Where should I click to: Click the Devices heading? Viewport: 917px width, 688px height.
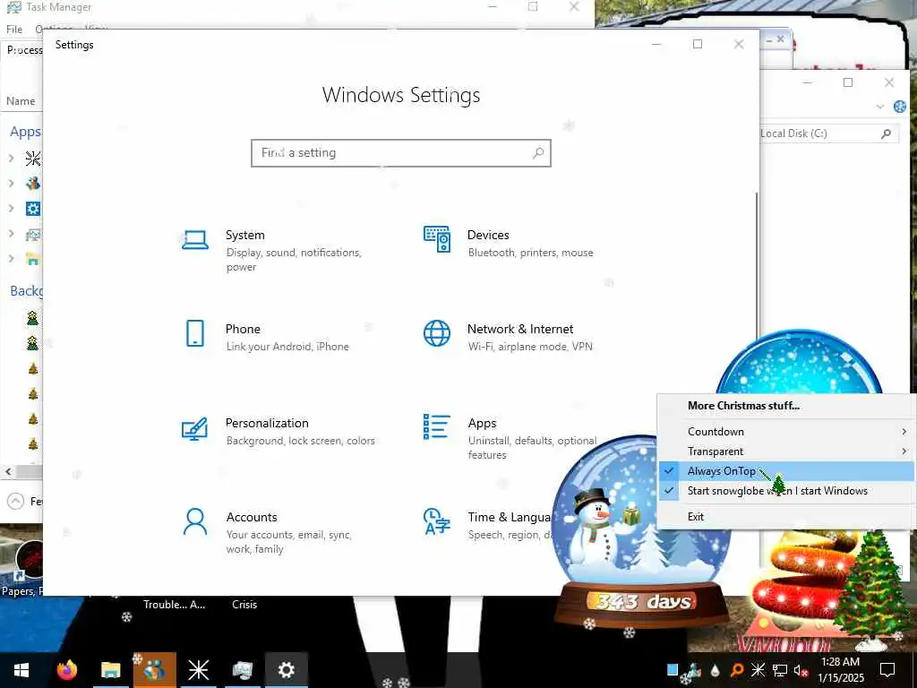pyautogui.click(x=488, y=235)
